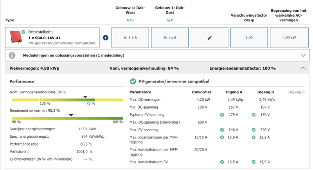This screenshot has width=313, height=170.
Task: Click the Performance ratio 80,6 % value
Action: pyautogui.click(x=86, y=144)
